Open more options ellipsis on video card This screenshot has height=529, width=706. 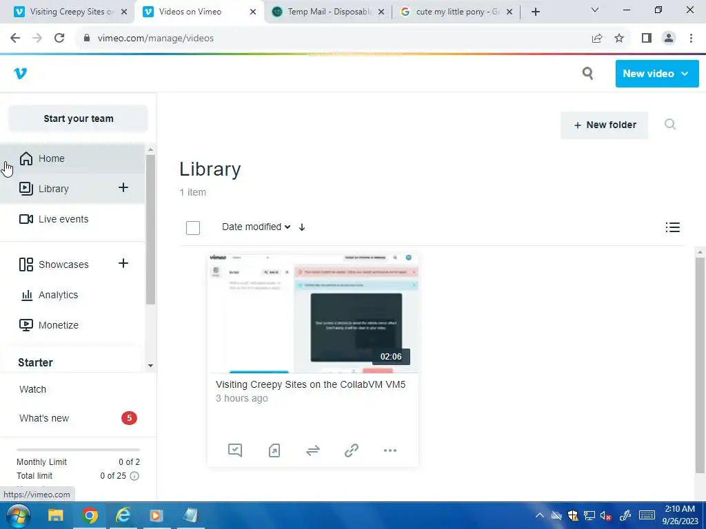click(390, 450)
